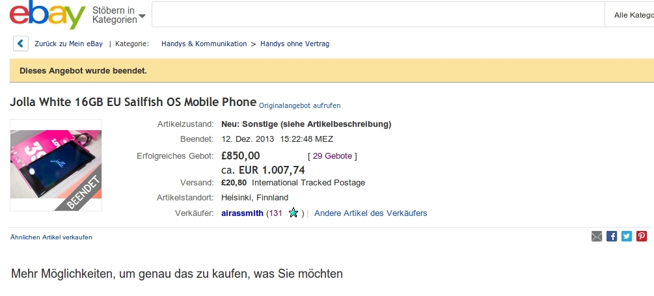Show Andere Artikel des Verkäufers
The image size is (654, 296).
370,213
